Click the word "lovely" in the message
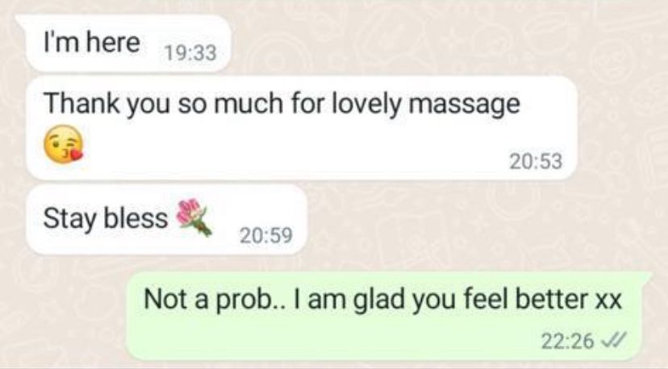The height and width of the screenshot is (369, 668). (366, 104)
